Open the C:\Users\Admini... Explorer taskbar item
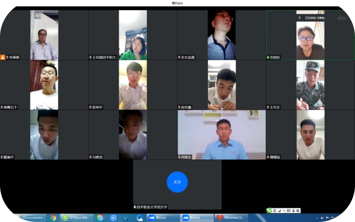355x222 pixels. pyautogui.click(x=31, y=218)
